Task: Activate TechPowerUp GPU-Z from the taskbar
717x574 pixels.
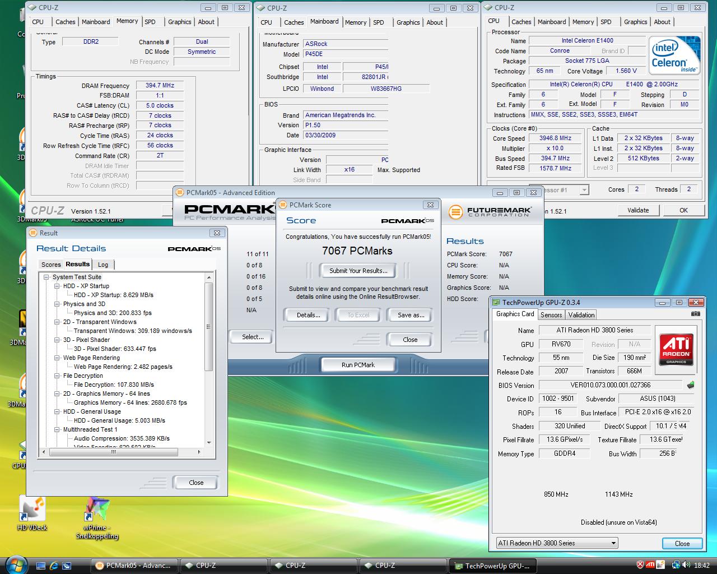Action: pos(493,566)
